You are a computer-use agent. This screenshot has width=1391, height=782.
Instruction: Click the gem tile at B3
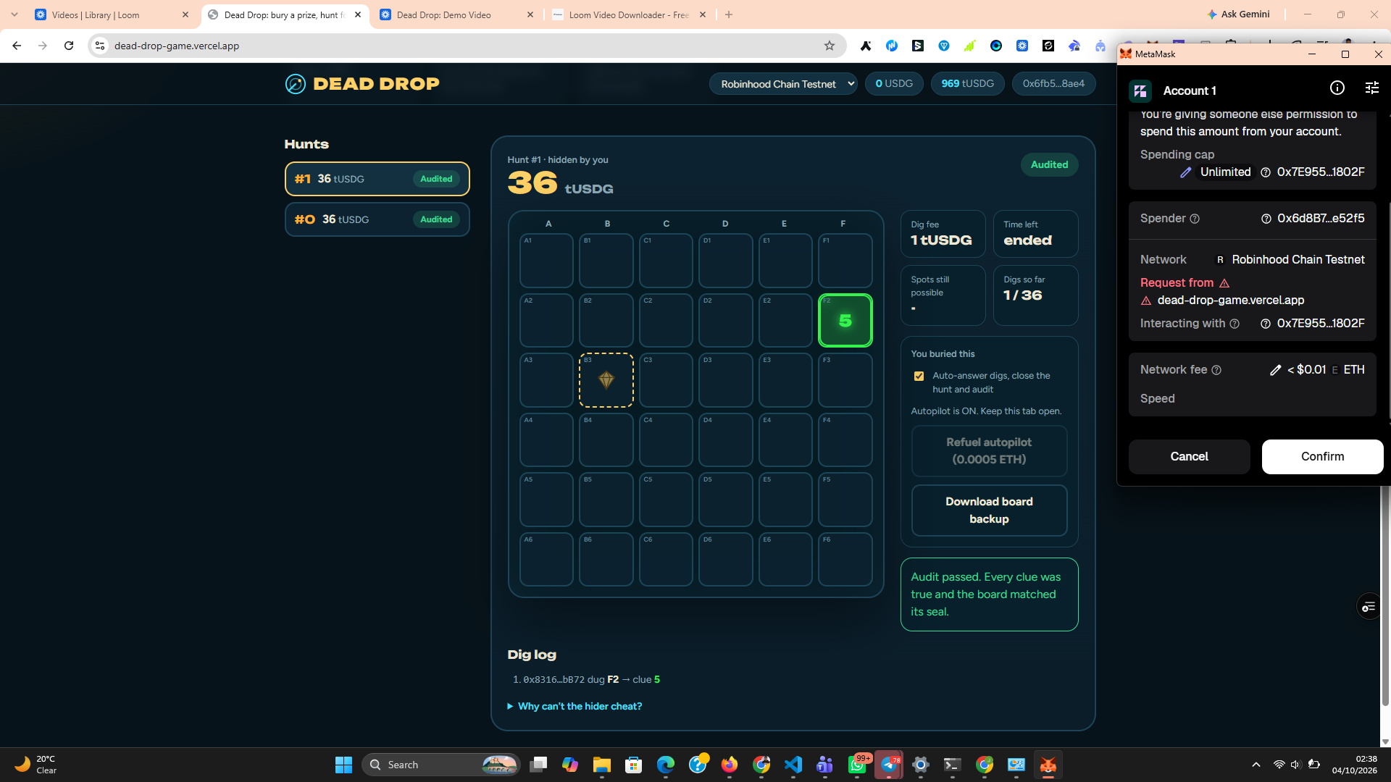click(606, 380)
